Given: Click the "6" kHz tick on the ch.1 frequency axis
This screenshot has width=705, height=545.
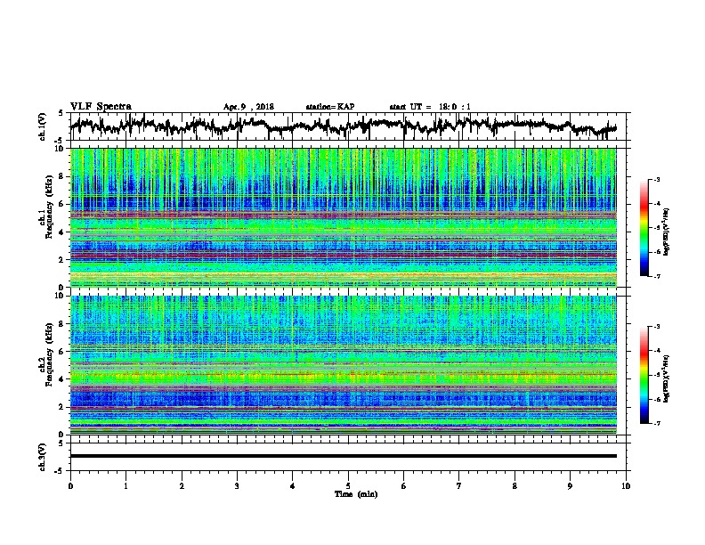Looking at the screenshot, I should 62,204.
